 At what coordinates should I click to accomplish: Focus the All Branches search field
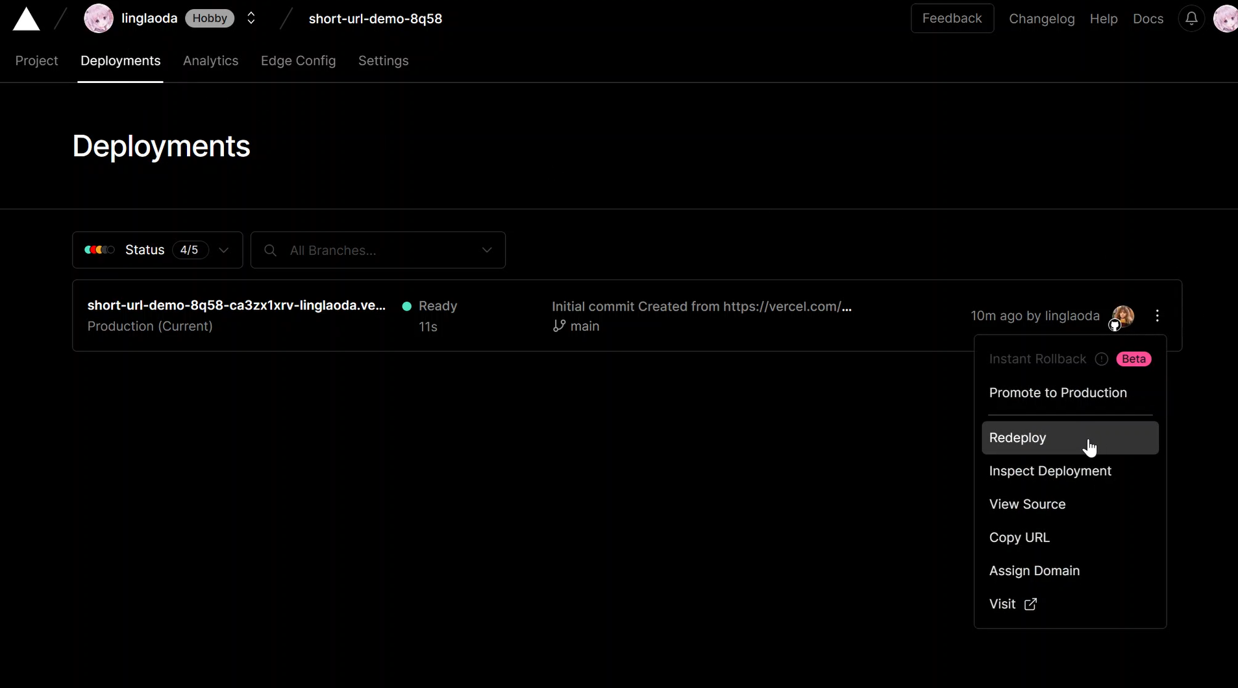(378, 250)
